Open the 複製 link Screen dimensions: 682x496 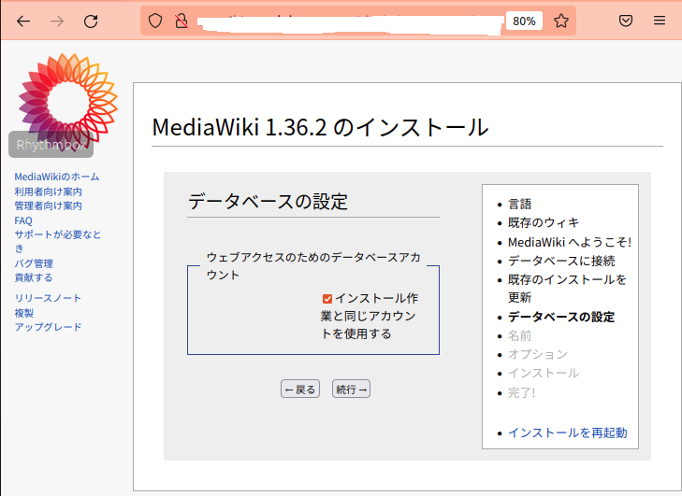coord(24,313)
